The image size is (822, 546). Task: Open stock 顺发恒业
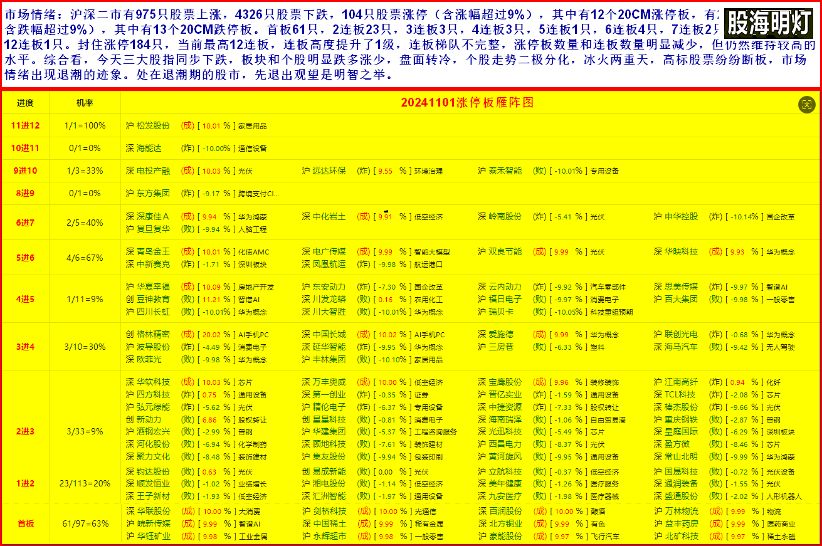click(x=153, y=483)
